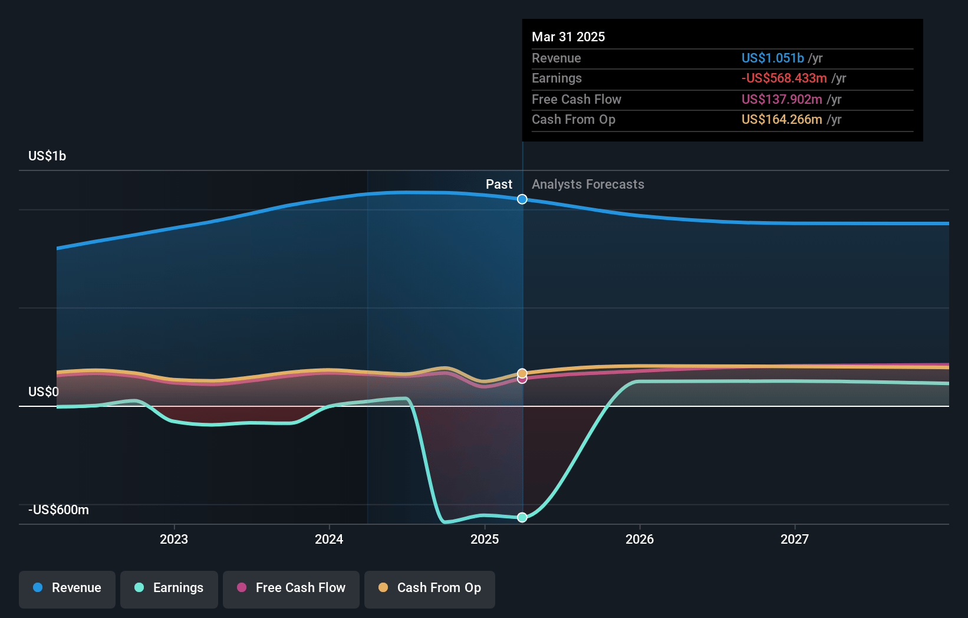The height and width of the screenshot is (618, 968).
Task: Click the Earnings row label in tooltip
Action: click(x=557, y=78)
